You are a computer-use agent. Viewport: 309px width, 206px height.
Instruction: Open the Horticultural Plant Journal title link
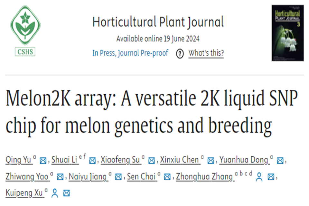tap(158, 23)
